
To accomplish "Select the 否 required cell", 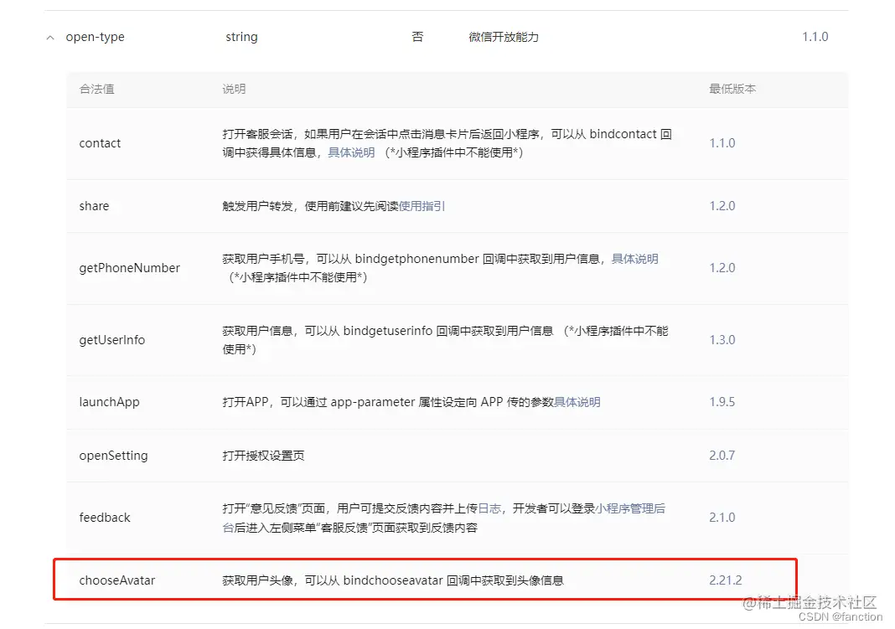I will 418,37.
